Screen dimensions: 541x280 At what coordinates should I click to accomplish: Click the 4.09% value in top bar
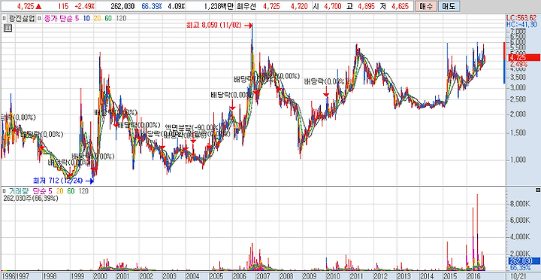tap(177, 6)
